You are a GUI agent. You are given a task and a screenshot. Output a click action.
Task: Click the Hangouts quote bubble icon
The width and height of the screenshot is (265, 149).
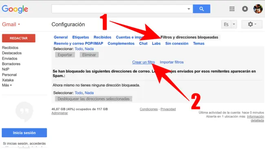(x=24, y=111)
